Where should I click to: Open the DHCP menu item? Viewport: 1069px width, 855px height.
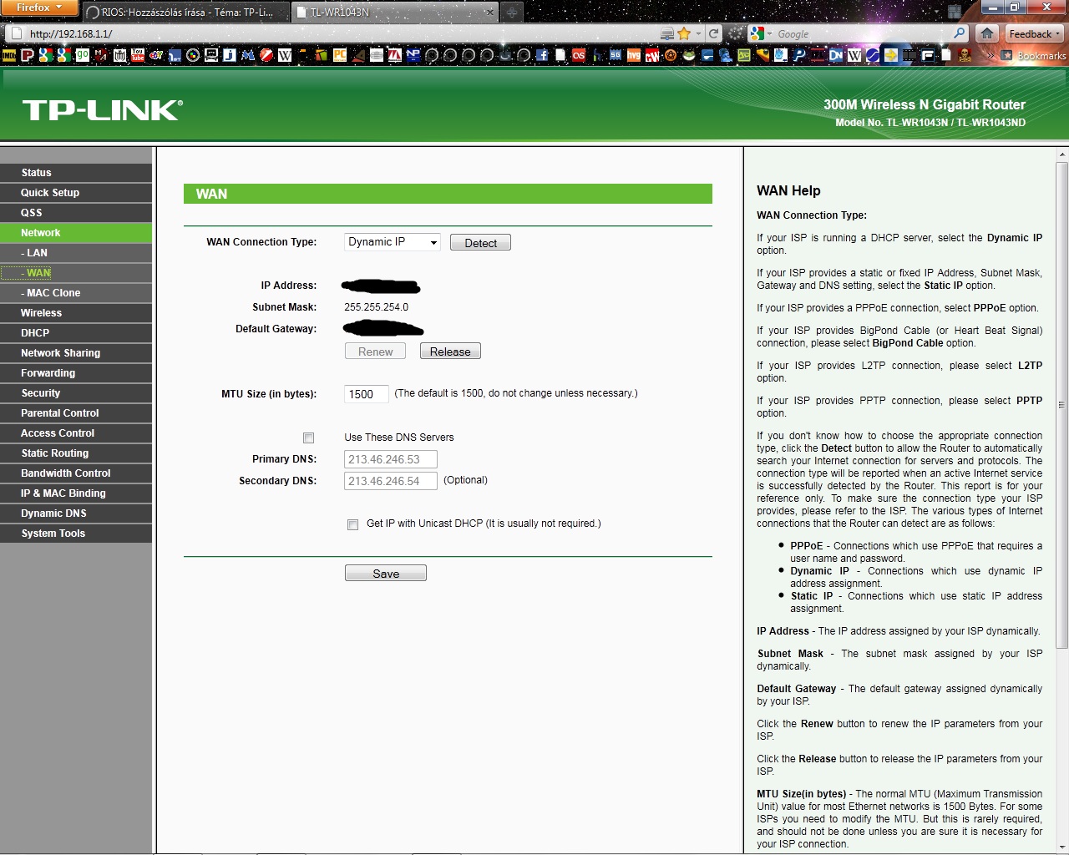pos(76,333)
